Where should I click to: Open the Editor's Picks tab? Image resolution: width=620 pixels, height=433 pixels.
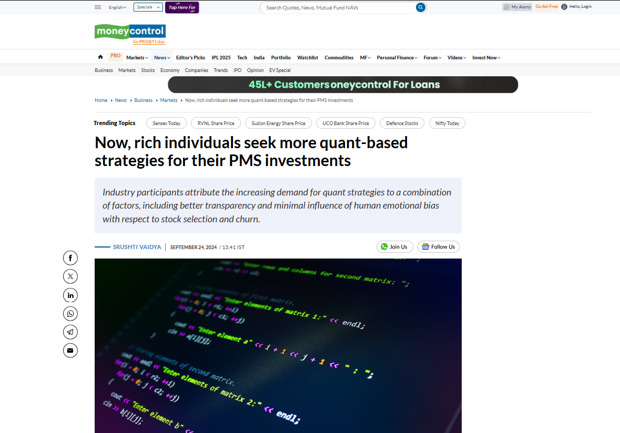click(190, 58)
